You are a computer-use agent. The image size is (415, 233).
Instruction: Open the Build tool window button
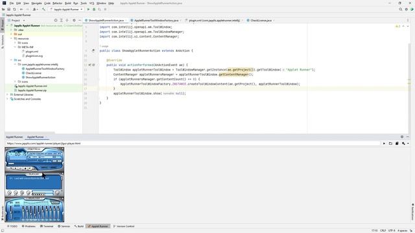click(x=79, y=227)
